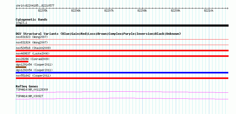Click the chr10:82204185..82210577 region label
Screen dimensions: 236x114
pyautogui.click(x=35, y=6)
